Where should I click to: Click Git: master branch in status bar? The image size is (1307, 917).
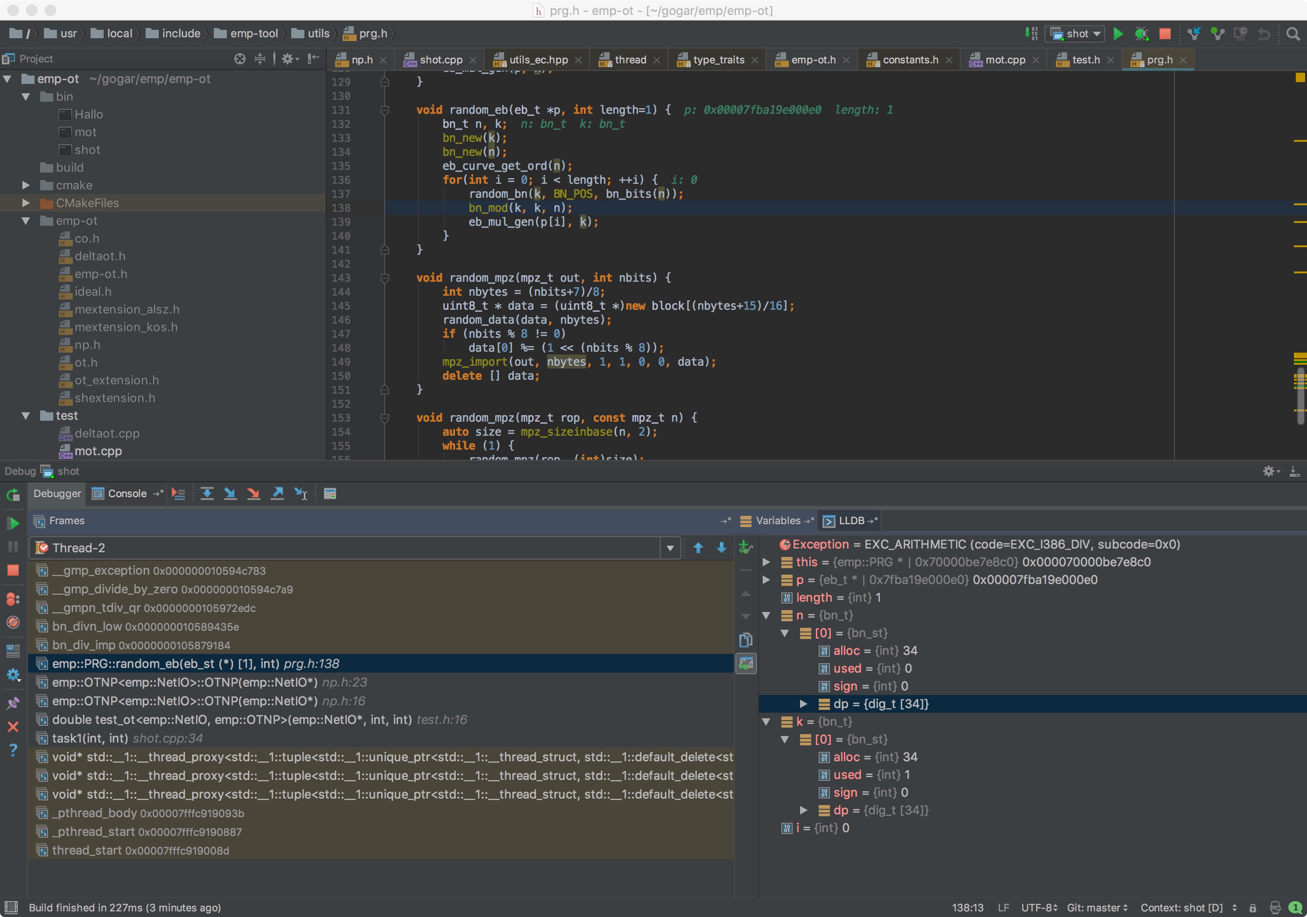coord(1097,907)
